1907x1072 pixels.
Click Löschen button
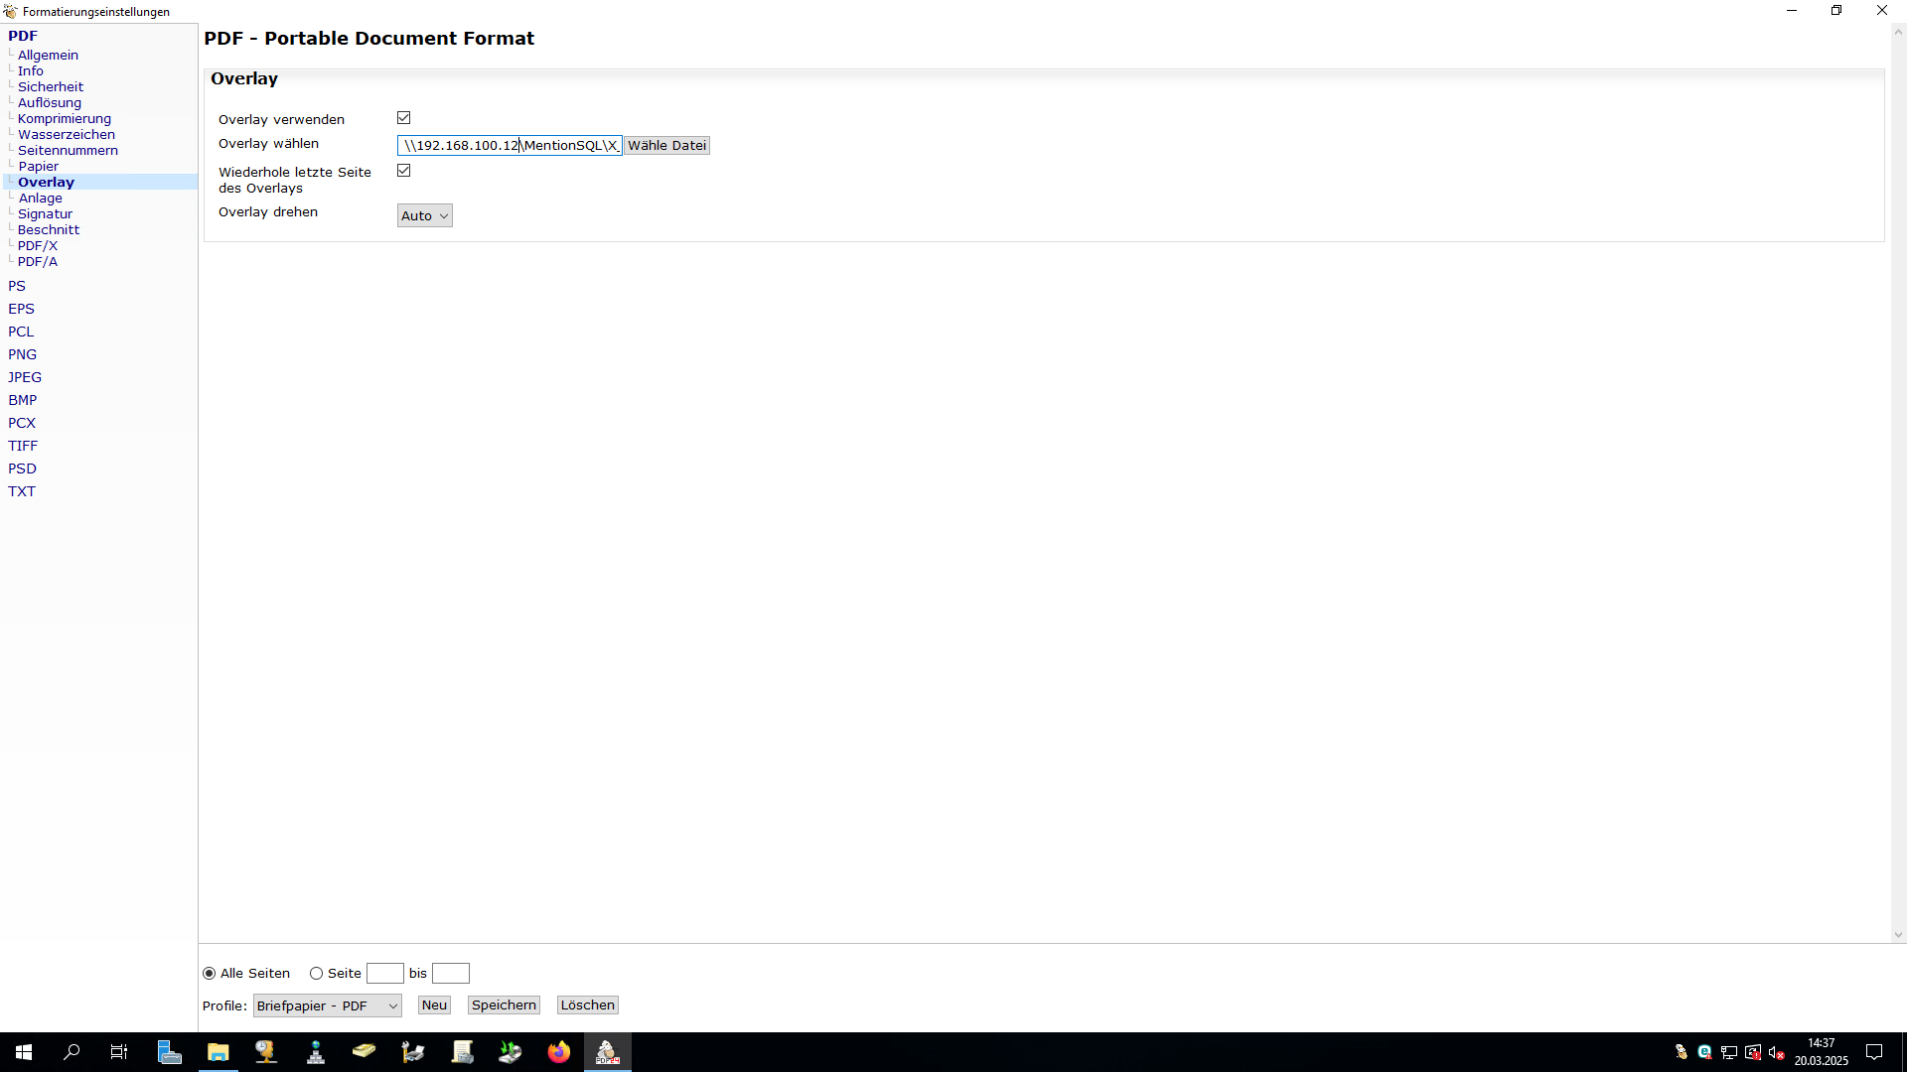pos(588,1005)
